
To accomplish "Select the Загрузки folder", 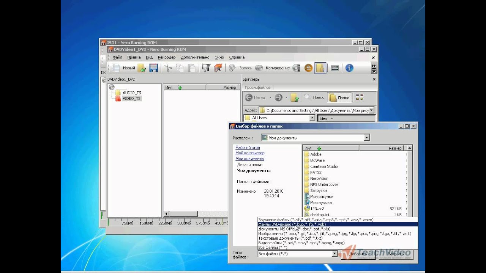I will click(x=318, y=191).
